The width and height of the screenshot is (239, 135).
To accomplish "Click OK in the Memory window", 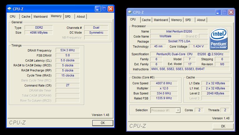I will coord(103,123).
